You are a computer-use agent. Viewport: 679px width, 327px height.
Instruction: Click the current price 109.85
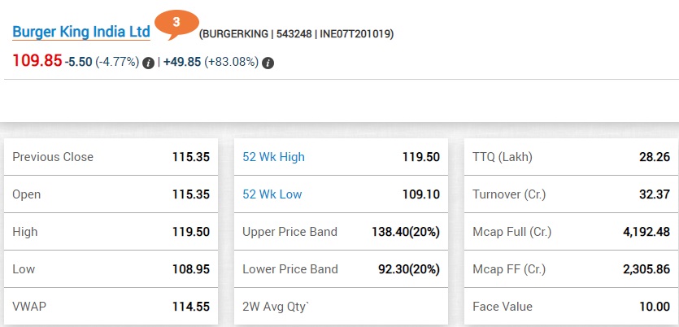37,61
